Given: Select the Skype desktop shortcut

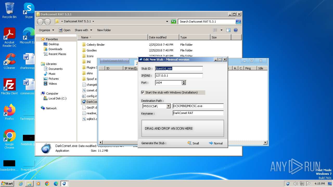Looking at the screenshot, I should click(x=29, y=10).
